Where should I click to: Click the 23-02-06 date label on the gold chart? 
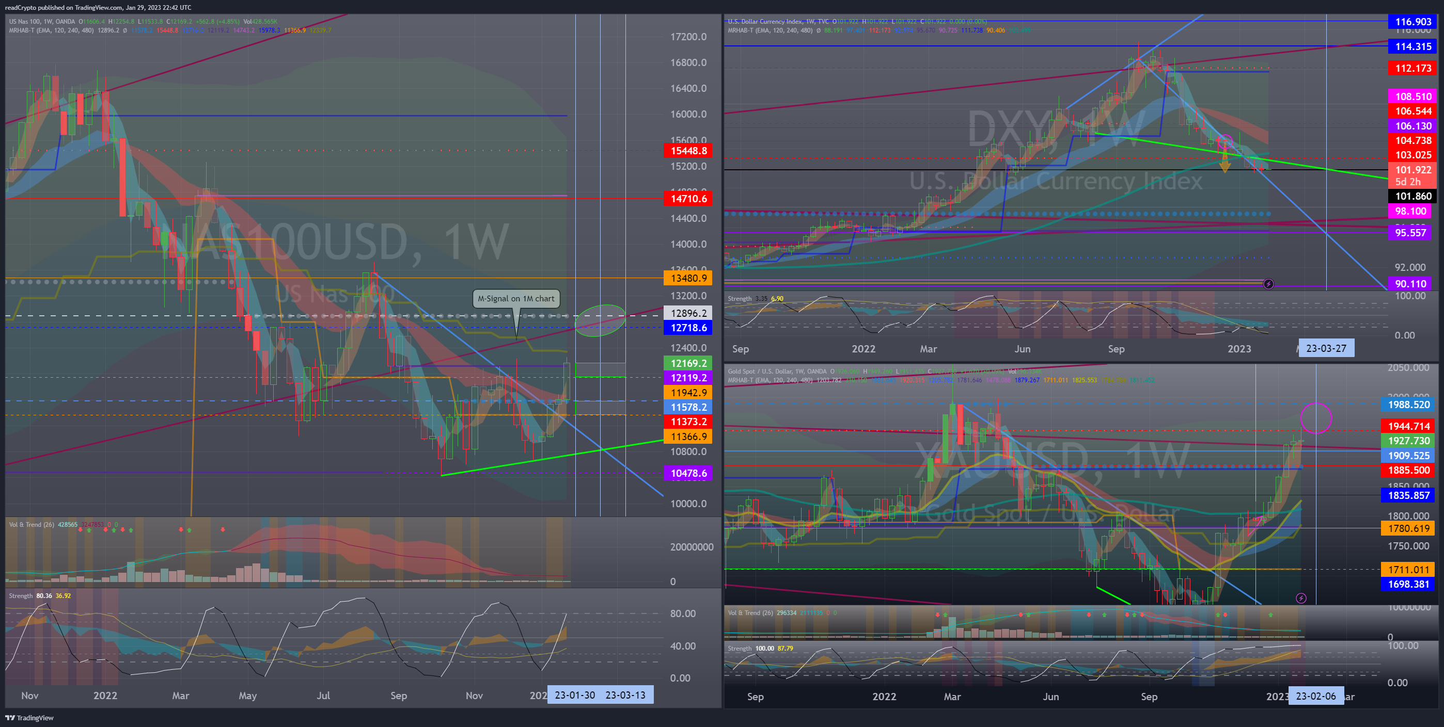(1315, 696)
